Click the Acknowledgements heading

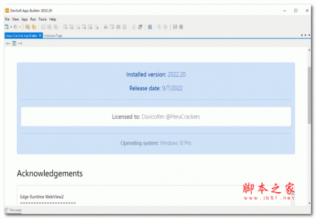pyautogui.click(x=50, y=174)
